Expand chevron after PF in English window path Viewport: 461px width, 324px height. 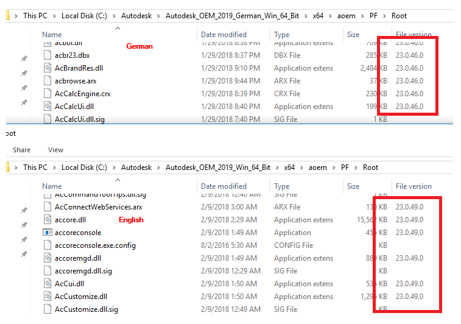point(356,167)
